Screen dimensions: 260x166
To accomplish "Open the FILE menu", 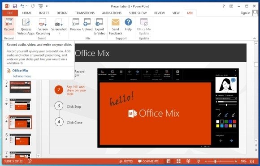I will point(10,13).
